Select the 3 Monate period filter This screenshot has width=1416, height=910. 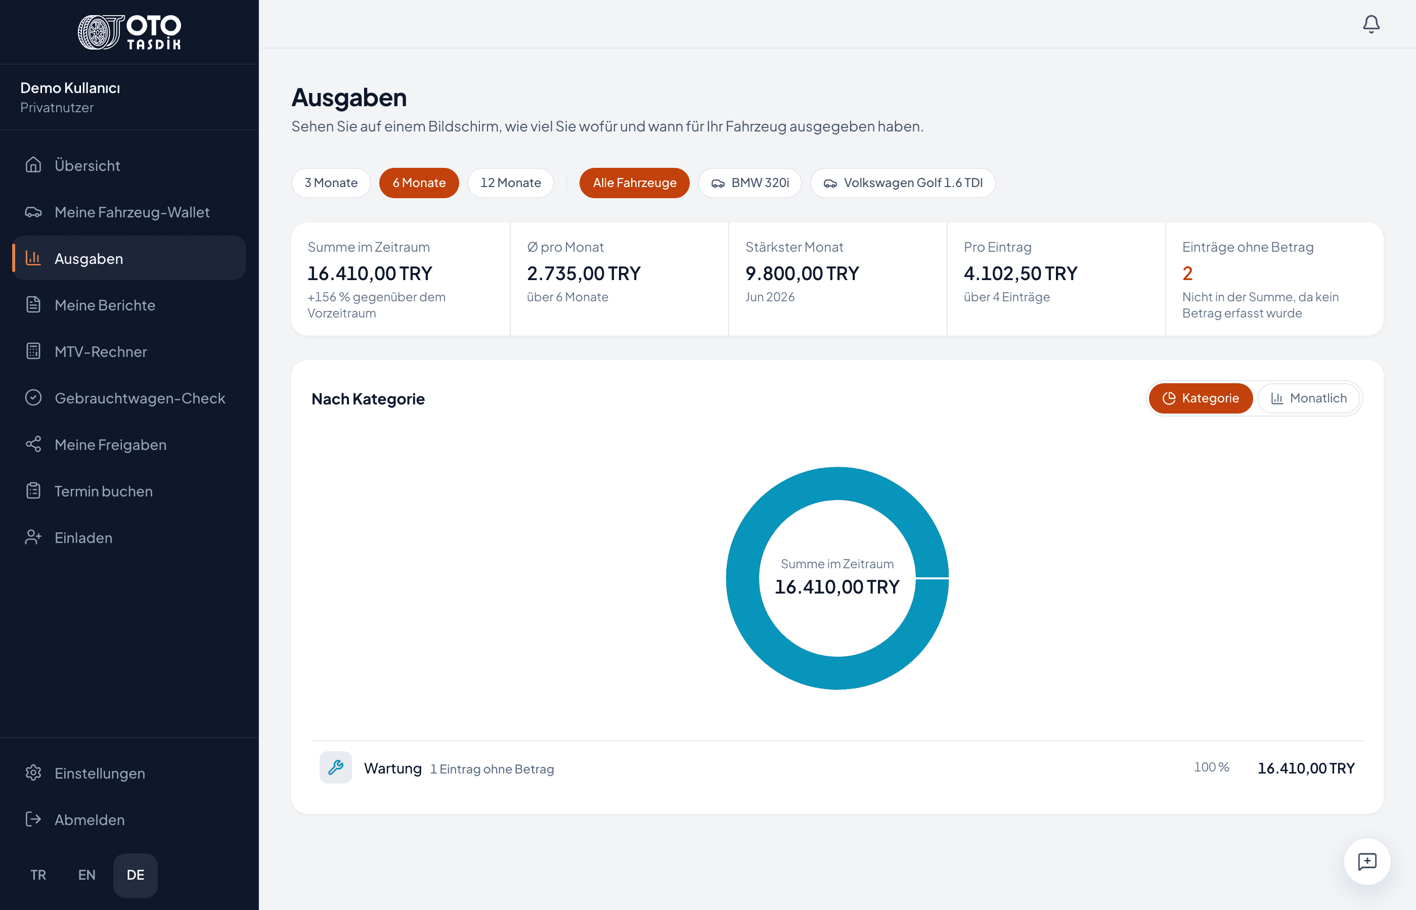click(x=331, y=183)
